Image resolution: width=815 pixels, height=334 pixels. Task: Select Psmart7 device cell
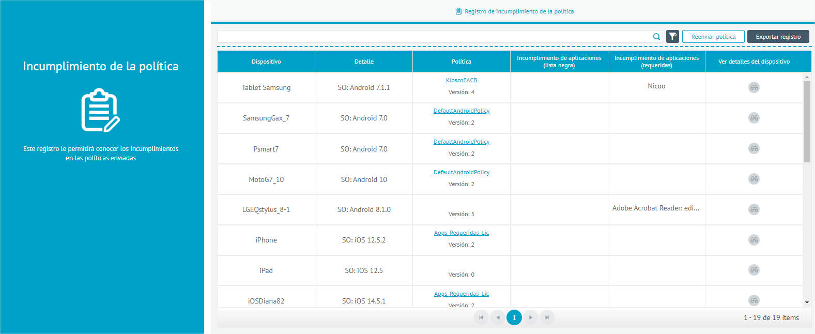click(x=266, y=149)
